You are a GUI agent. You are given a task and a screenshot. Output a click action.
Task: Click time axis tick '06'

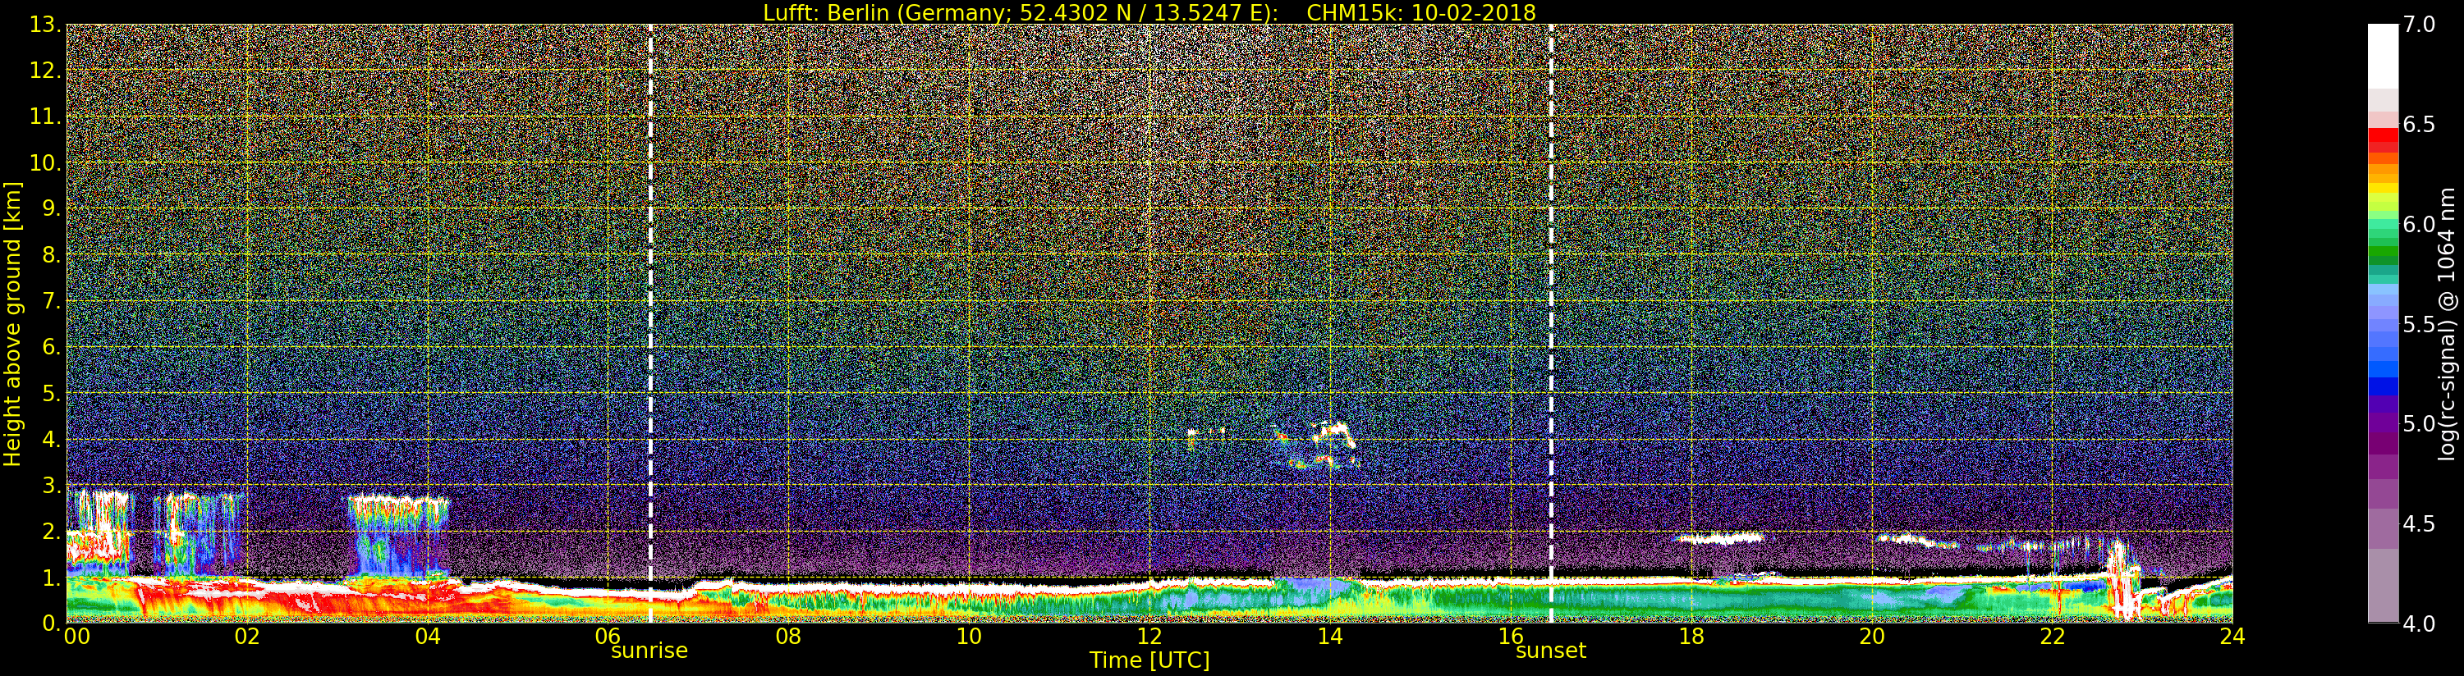pyautogui.click(x=608, y=636)
